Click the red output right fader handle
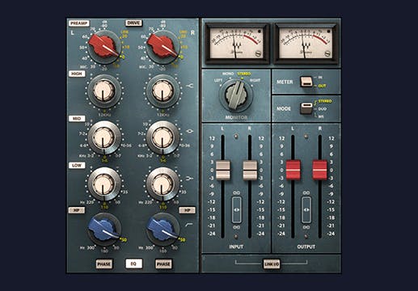This screenshot has width=418, height=291. [x=320, y=170]
